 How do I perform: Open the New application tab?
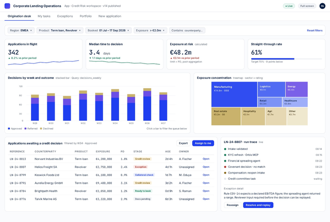(x=110, y=16)
